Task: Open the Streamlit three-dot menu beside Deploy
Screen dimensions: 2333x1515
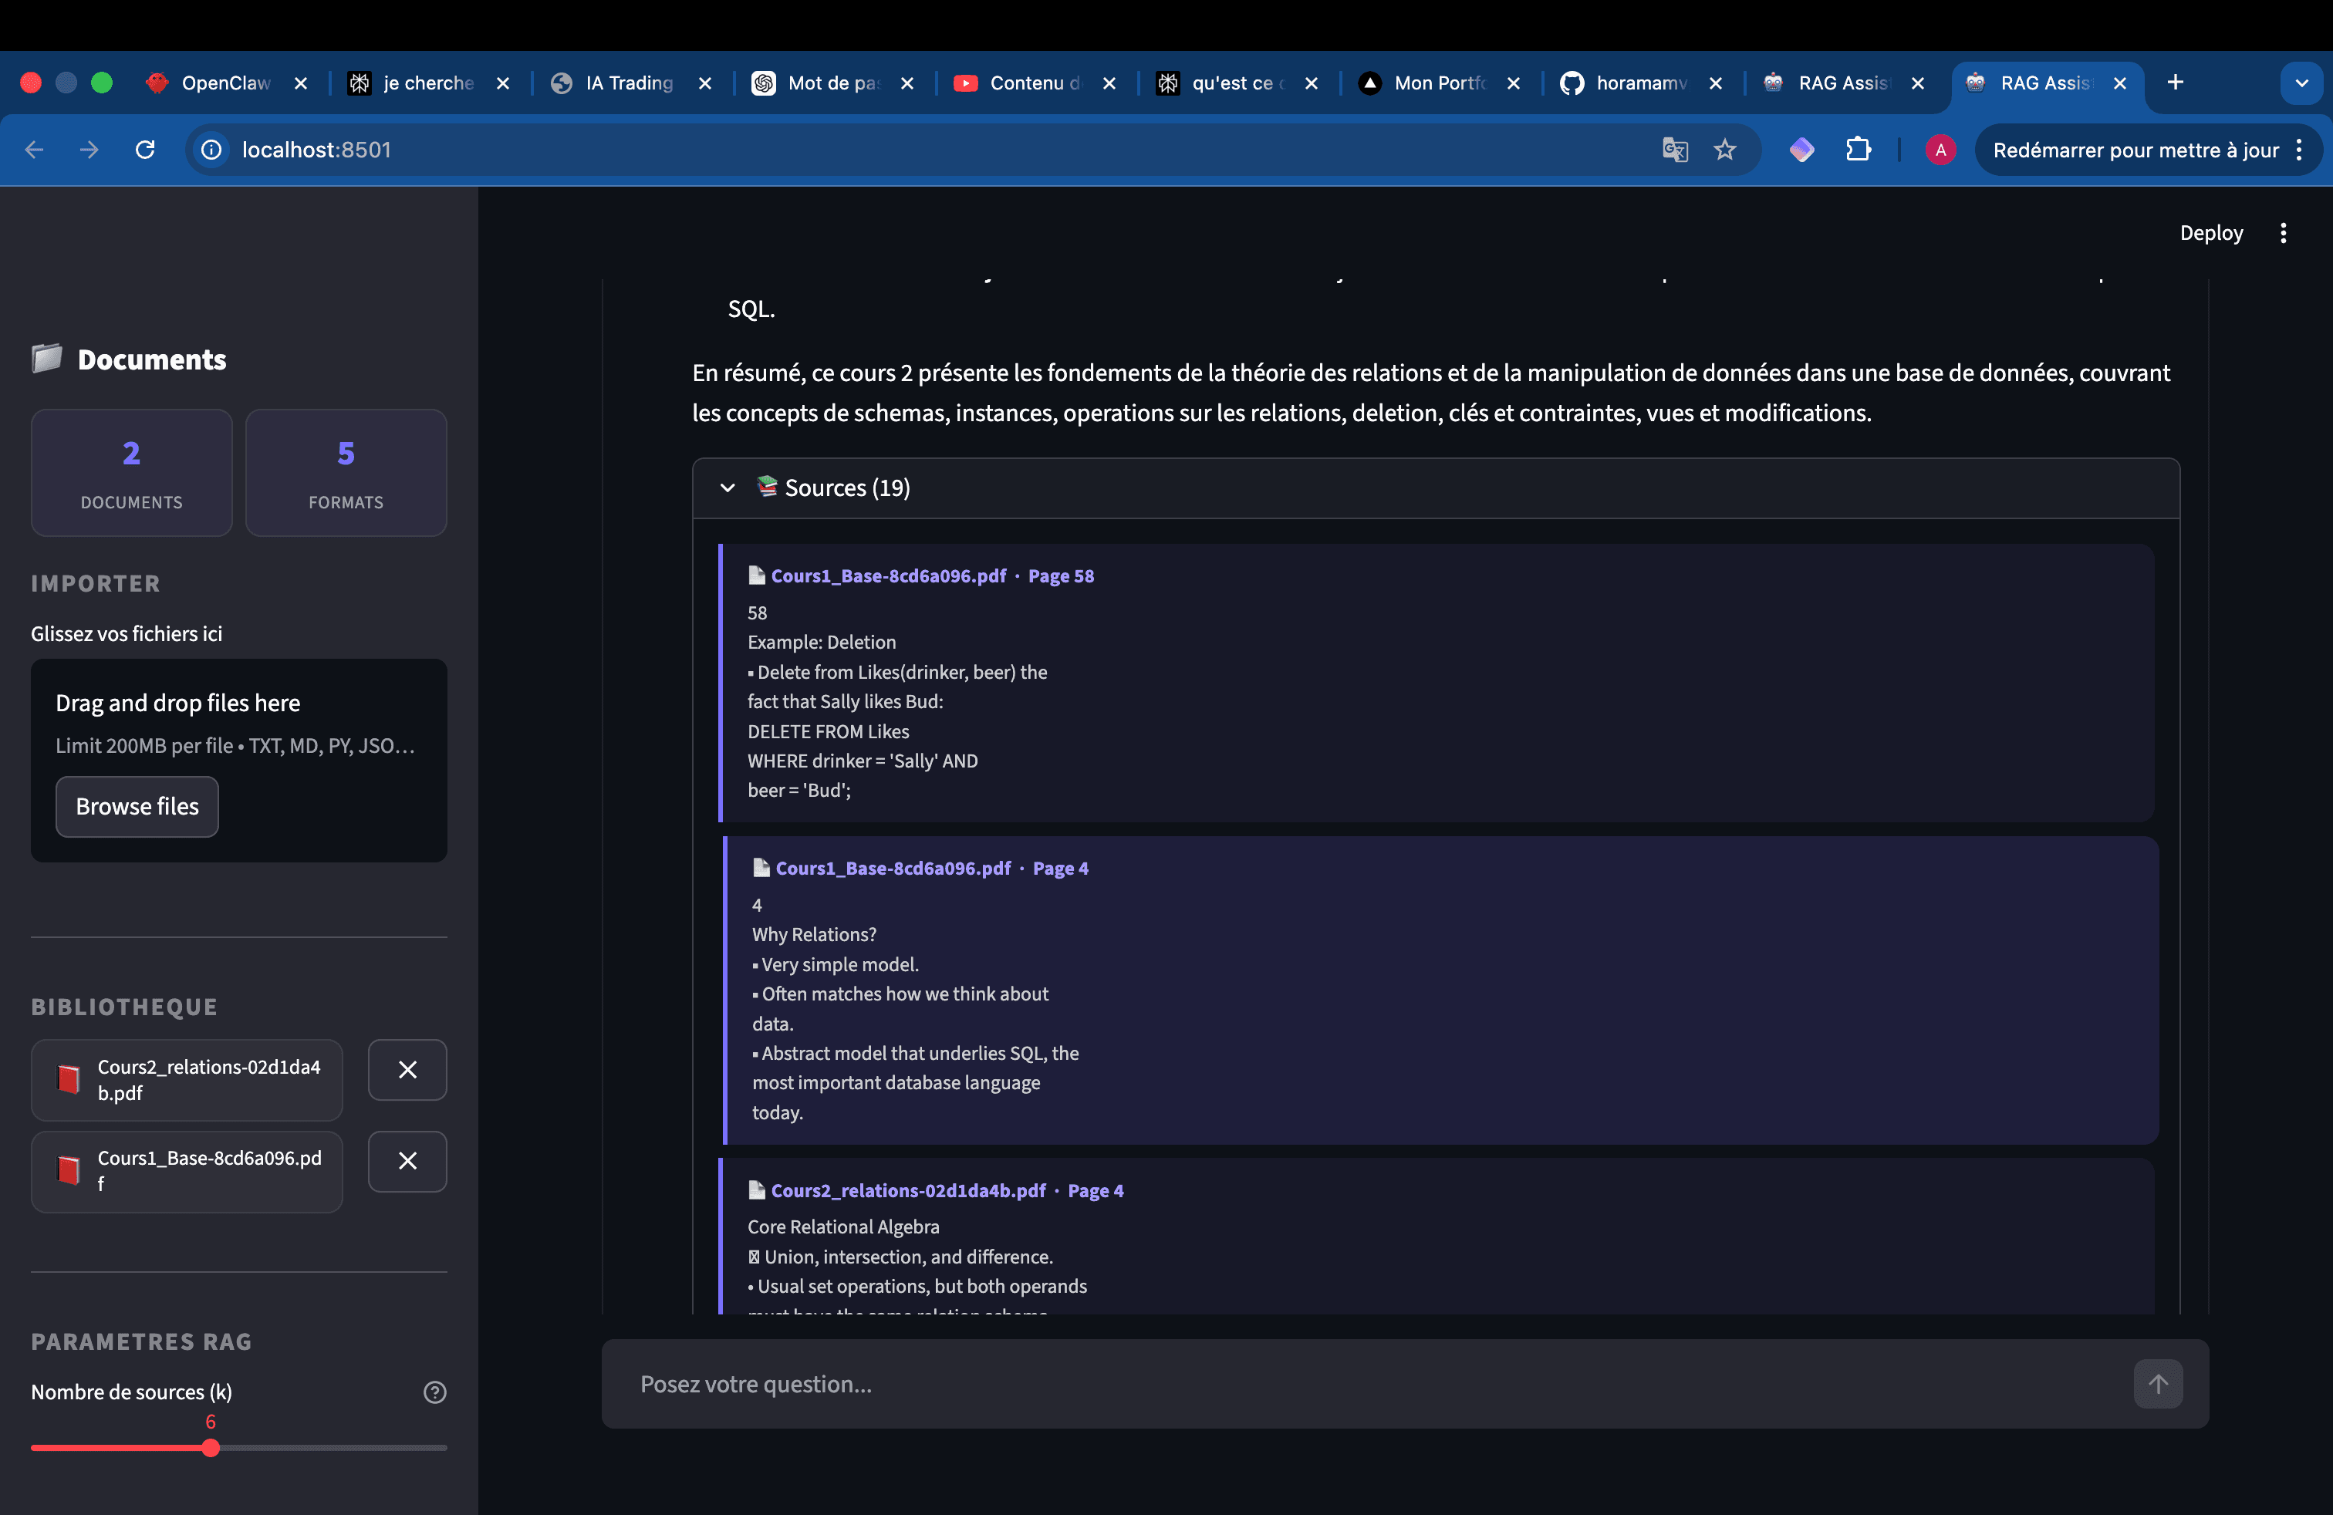Action: pos(2283,232)
